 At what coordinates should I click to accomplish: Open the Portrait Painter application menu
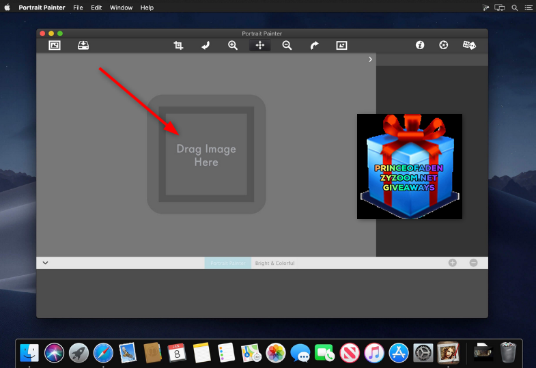click(x=42, y=8)
